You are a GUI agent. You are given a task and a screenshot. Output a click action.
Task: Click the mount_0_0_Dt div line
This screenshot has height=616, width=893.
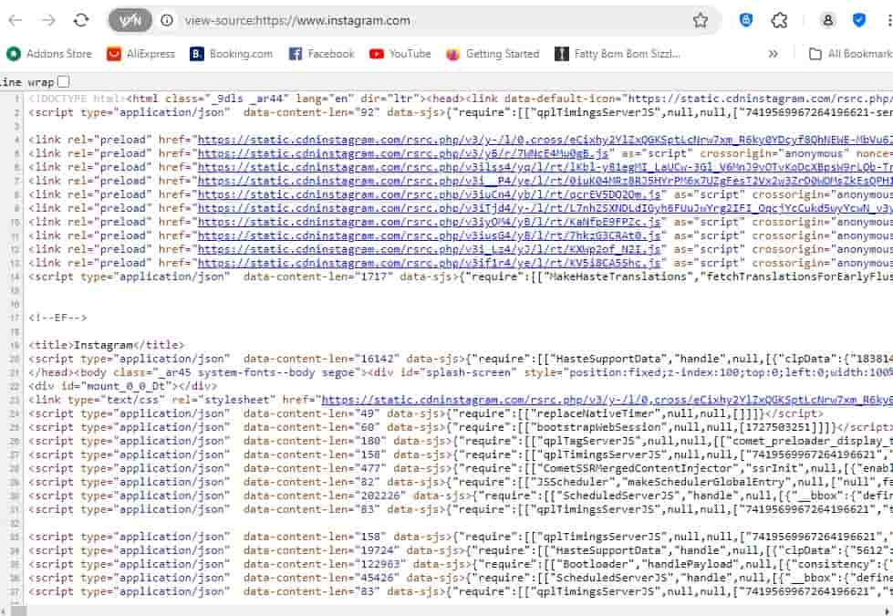pyautogui.click(x=122, y=386)
